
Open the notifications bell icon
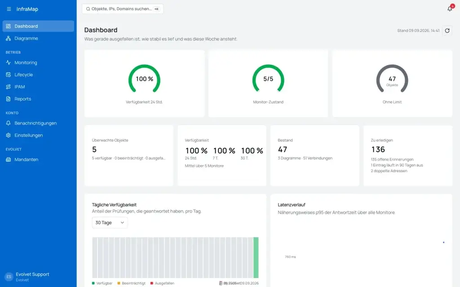coord(450,9)
